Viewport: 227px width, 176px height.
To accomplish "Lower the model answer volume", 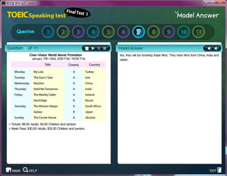I will point(209,48).
